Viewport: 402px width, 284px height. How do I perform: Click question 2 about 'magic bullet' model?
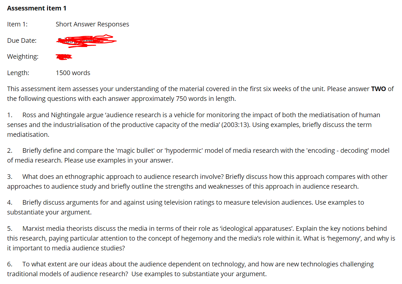(x=198, y=155)
